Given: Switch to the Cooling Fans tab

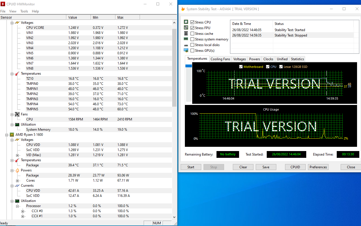Looking at the screenshot, I should tap(220, 59).
